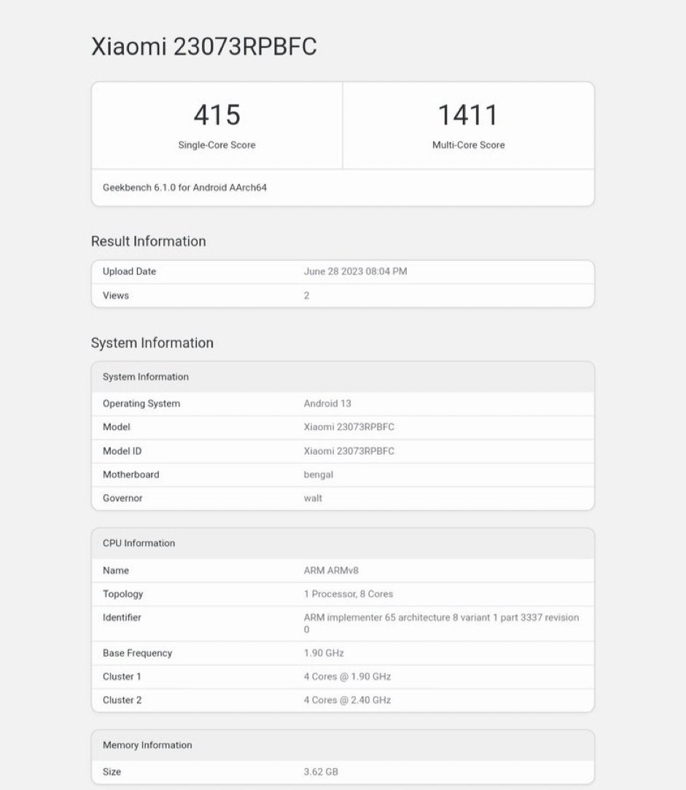Screen dimensions: 686x790
Task: Click the CPU Information table header
Action: (139, 543)
